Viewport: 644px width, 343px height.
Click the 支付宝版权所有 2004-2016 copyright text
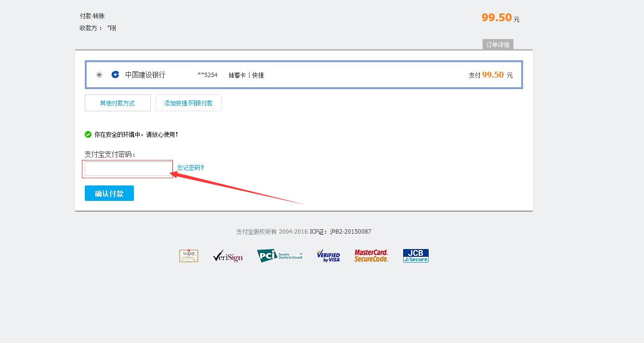pos(272,232)
